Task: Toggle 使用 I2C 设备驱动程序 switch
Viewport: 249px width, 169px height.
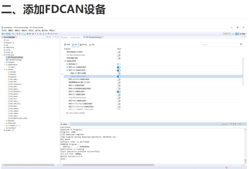Action: [x=119, y=86]
